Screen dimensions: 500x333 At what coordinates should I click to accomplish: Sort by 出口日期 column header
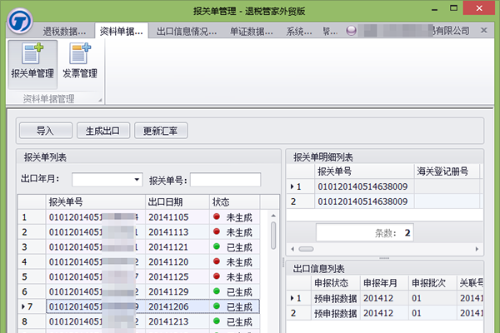(177, 202)
